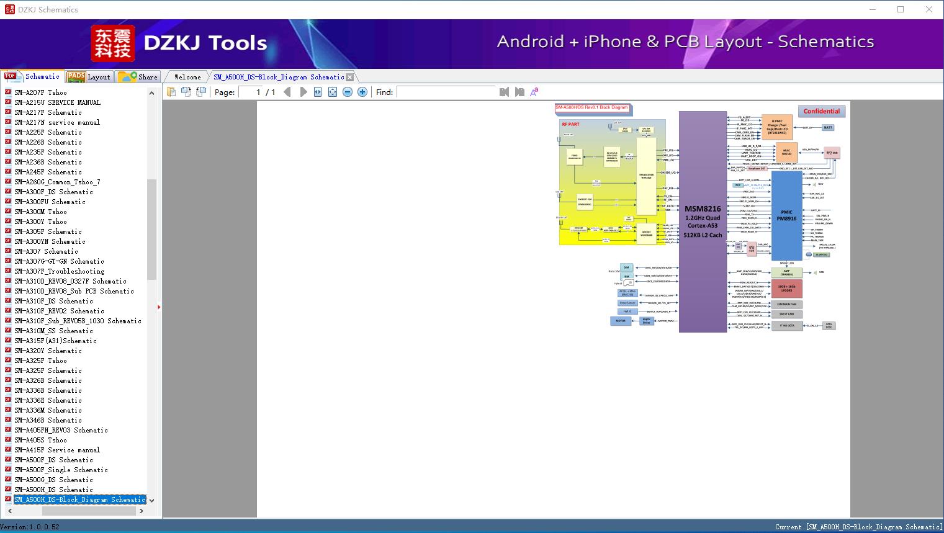Click the find next icon
944x533 pixels.
(519, 92)
